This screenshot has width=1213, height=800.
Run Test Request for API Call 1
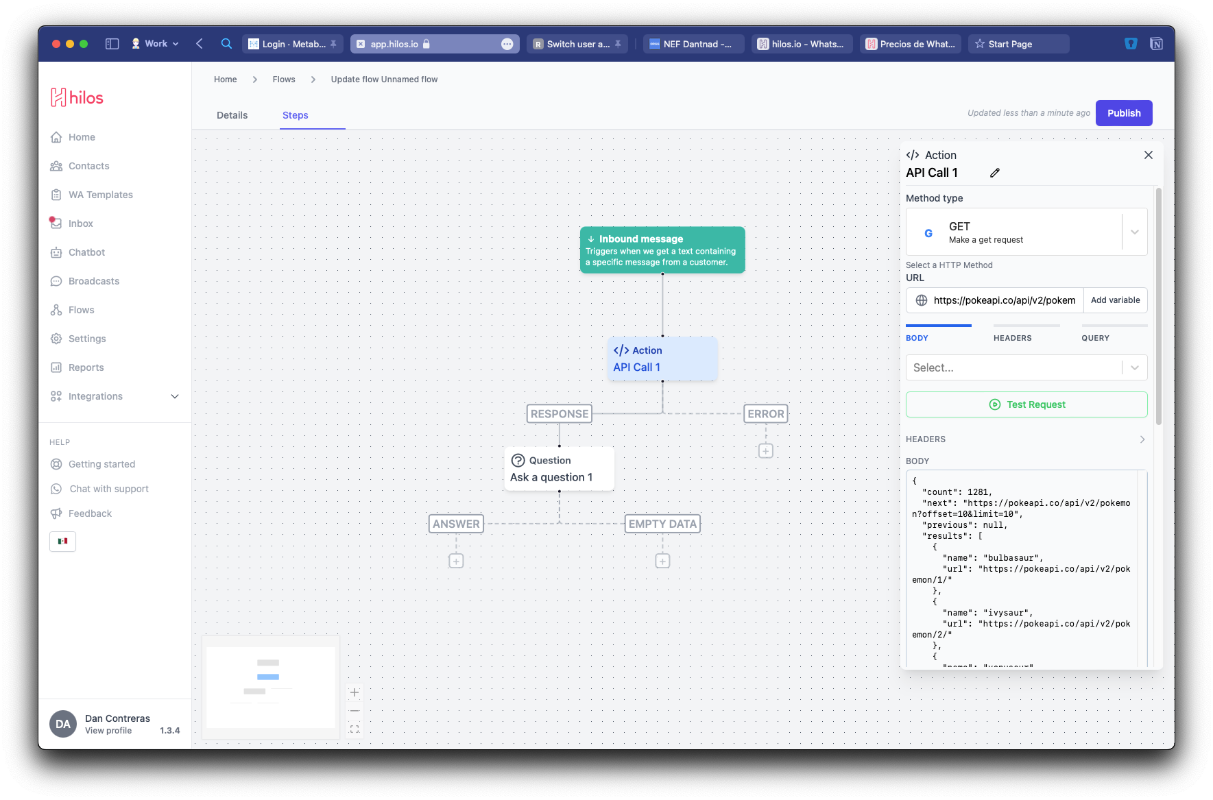coord(1026,404)
